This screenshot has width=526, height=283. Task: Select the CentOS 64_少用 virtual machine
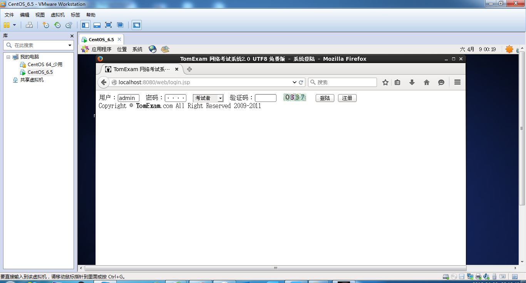[x=45, y=65]
